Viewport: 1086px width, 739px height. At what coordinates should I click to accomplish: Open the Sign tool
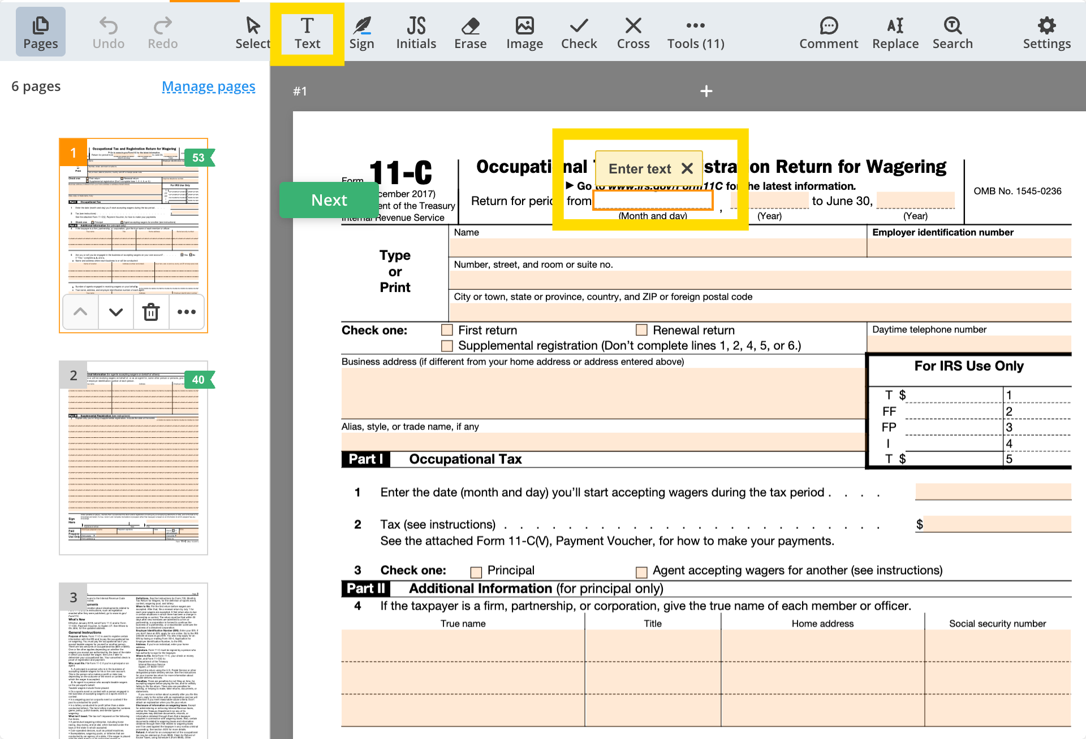click(x=361, y=32)
